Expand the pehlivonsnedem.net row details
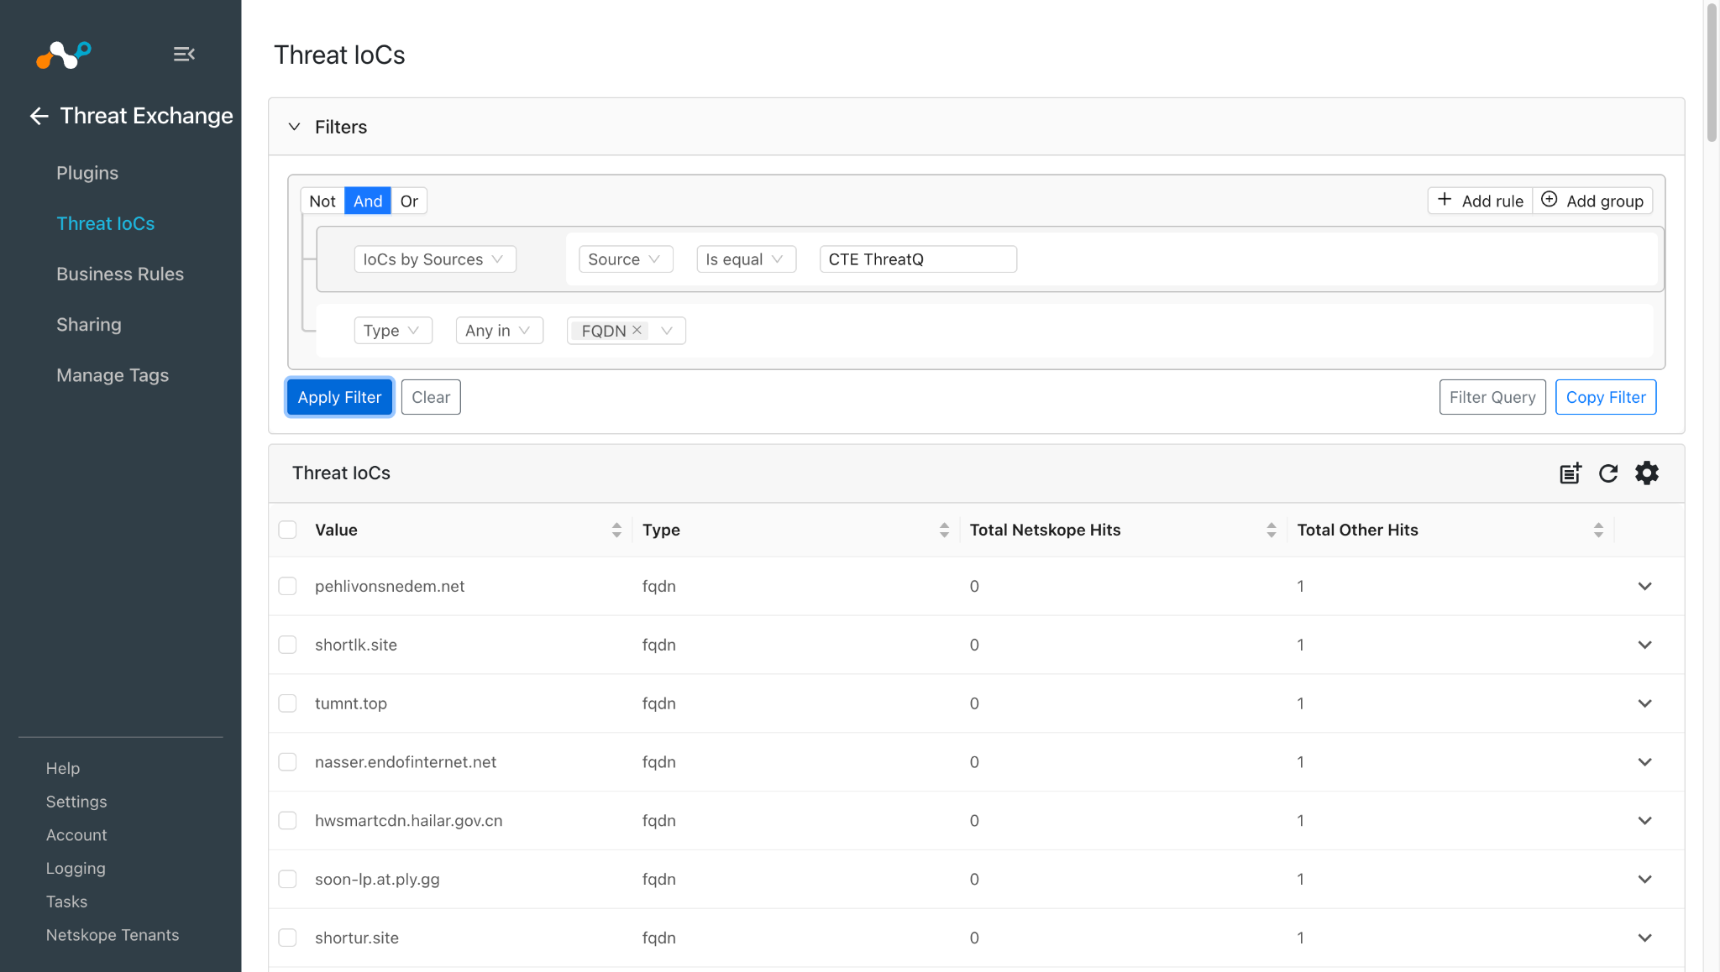 [1644, 586]
